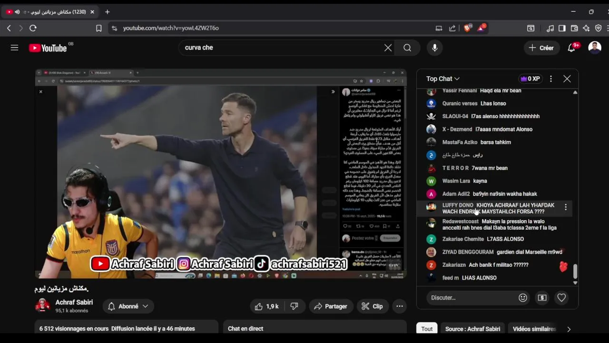The width and height of the screenshot is (609, 343).
Task: Open the Brave Rewards triangle icon
Action: [x=481, y=28]
